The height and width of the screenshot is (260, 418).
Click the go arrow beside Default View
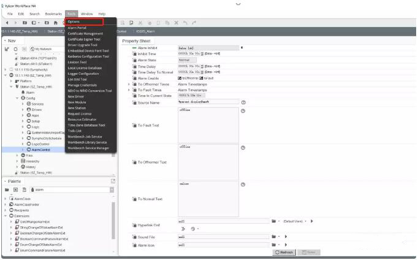pos(311,221)
